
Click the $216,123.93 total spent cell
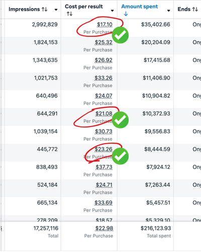[156, 228]
